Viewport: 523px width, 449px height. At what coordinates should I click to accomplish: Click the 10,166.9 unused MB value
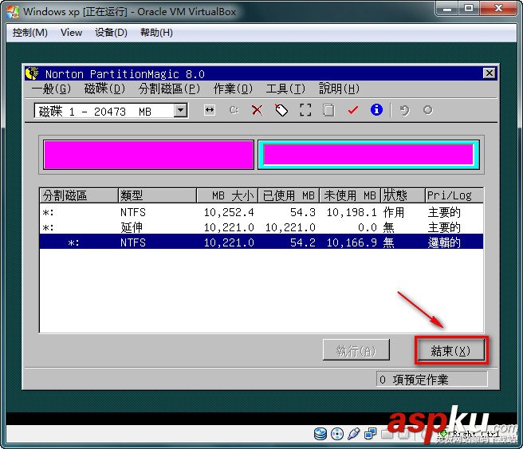coord(352,242)
